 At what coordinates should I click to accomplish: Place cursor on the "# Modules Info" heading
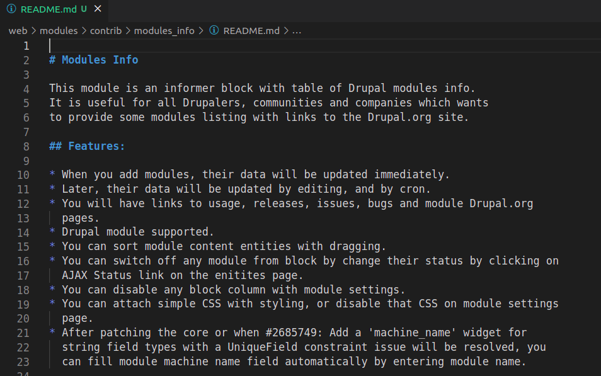pos(94,60)
